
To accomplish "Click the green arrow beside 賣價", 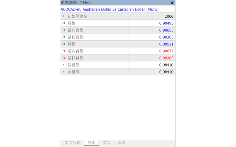I will point(63,23).
